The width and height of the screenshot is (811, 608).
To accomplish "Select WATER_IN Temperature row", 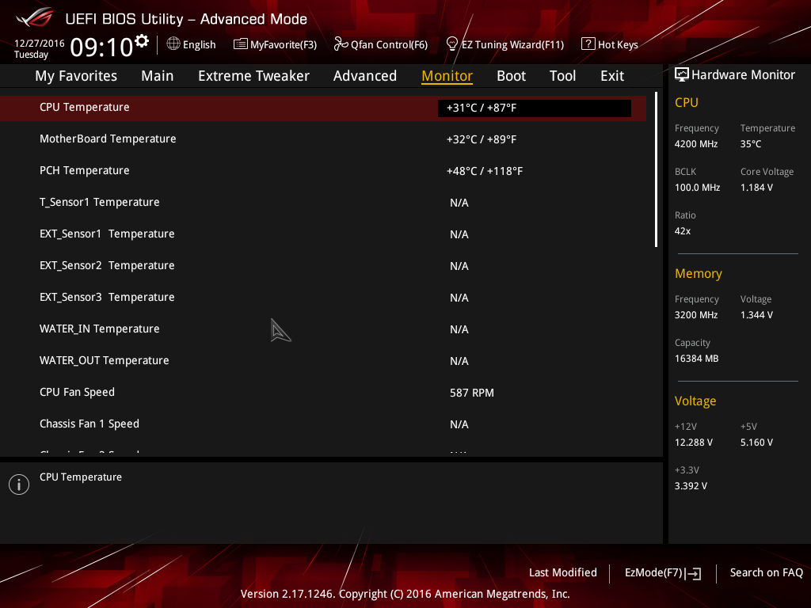I will pos(323,329).
